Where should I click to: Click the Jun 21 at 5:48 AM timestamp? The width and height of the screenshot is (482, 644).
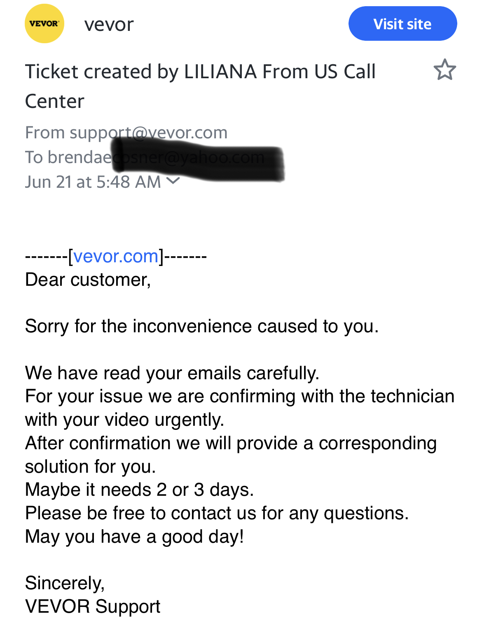coord(93,182)
